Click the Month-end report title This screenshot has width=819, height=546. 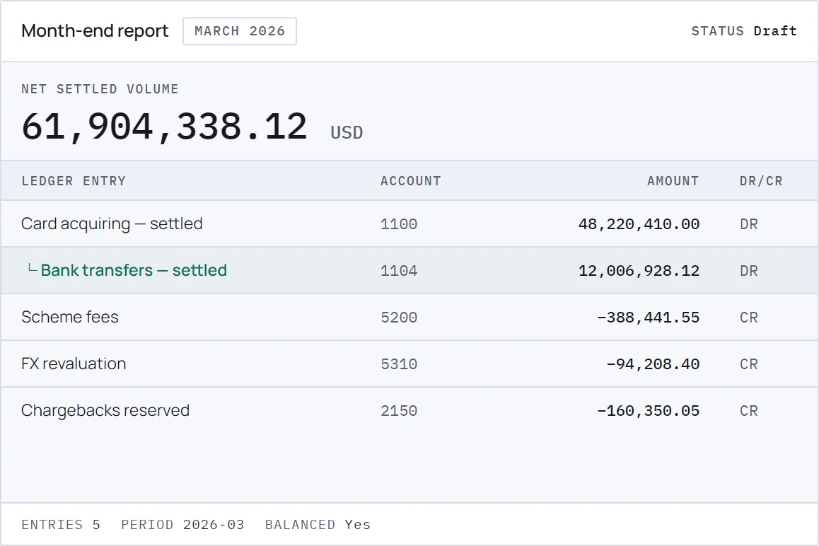coord(95,31)
